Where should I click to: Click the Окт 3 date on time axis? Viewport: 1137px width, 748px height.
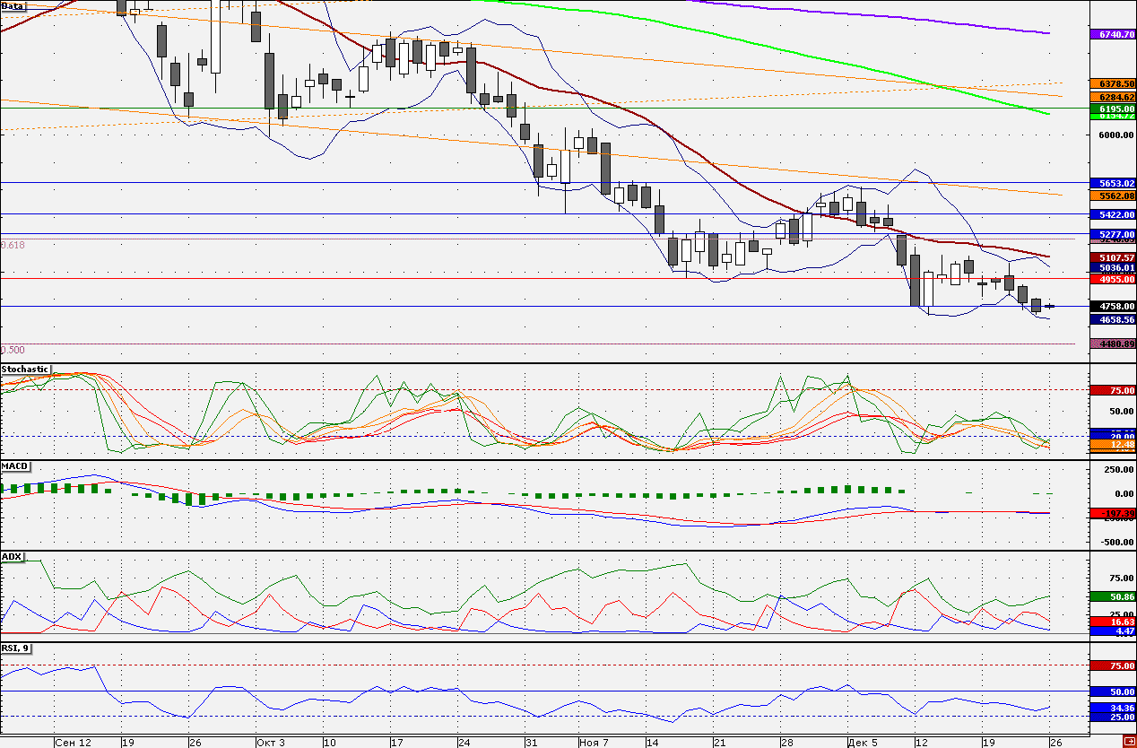click(270, 743)
